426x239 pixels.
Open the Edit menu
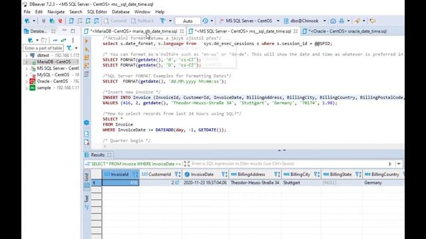39,12
